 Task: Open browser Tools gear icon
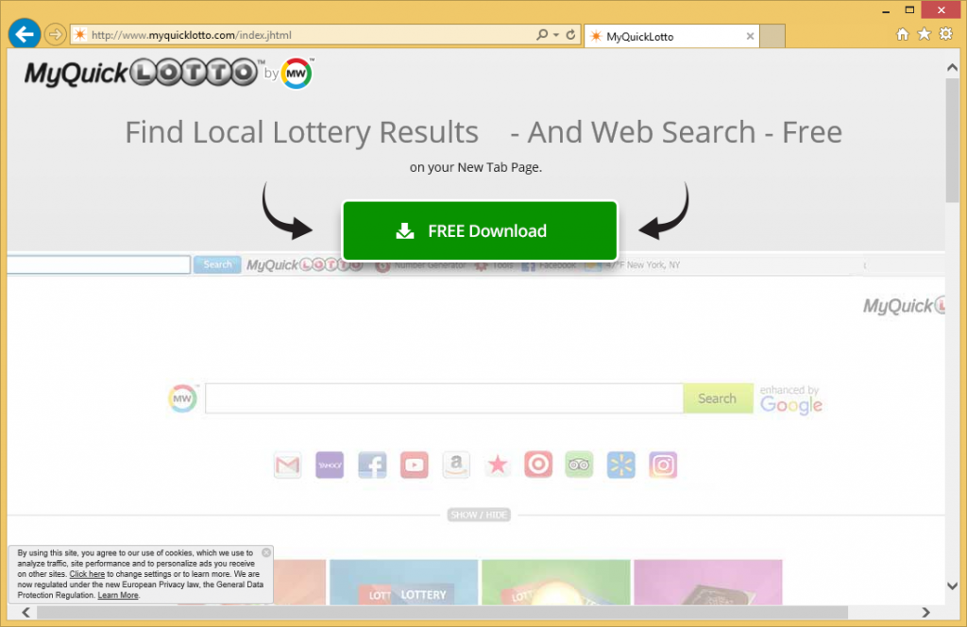click(945, 34)
